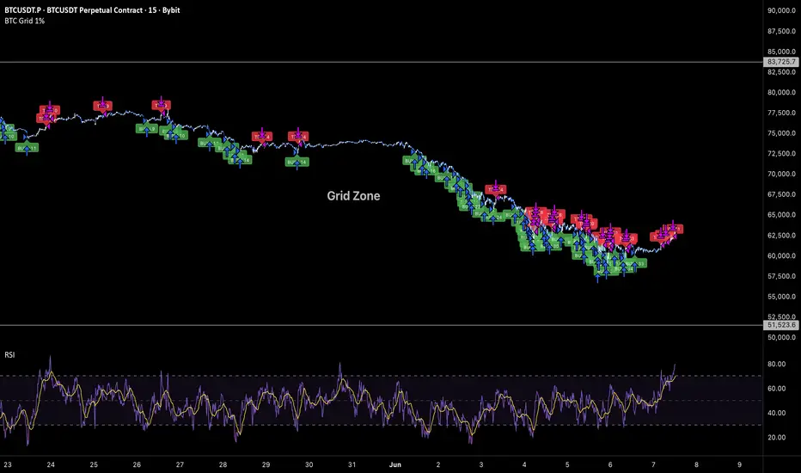Click the 77,500.0 price axis label
This screenshot has height=473, width=801.
tap(781, 113)
